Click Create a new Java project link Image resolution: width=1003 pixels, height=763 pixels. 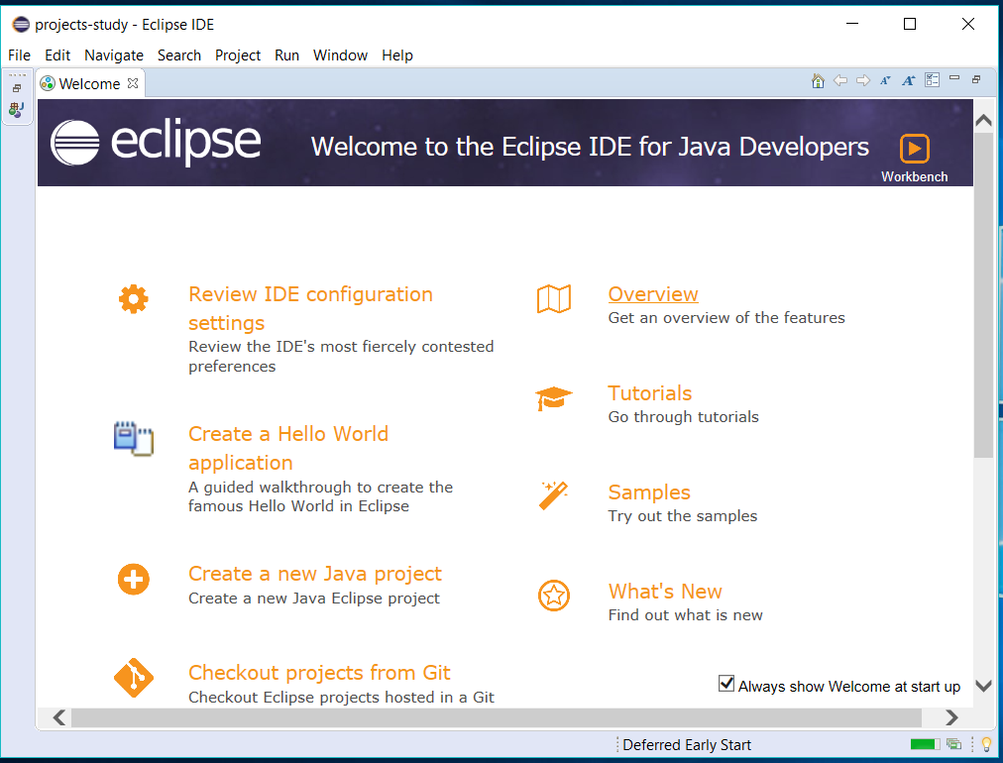pyautogui.click(x=315, y=574)
